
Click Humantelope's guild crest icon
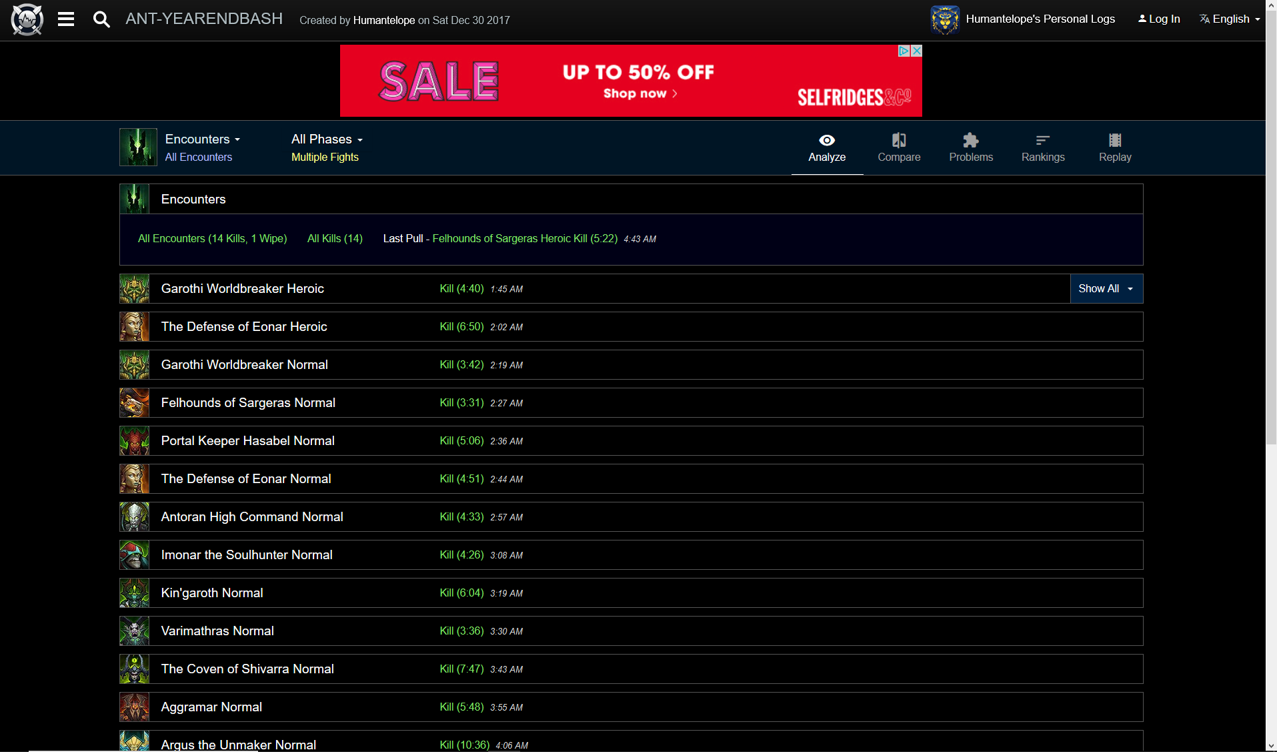click(944, 19)
